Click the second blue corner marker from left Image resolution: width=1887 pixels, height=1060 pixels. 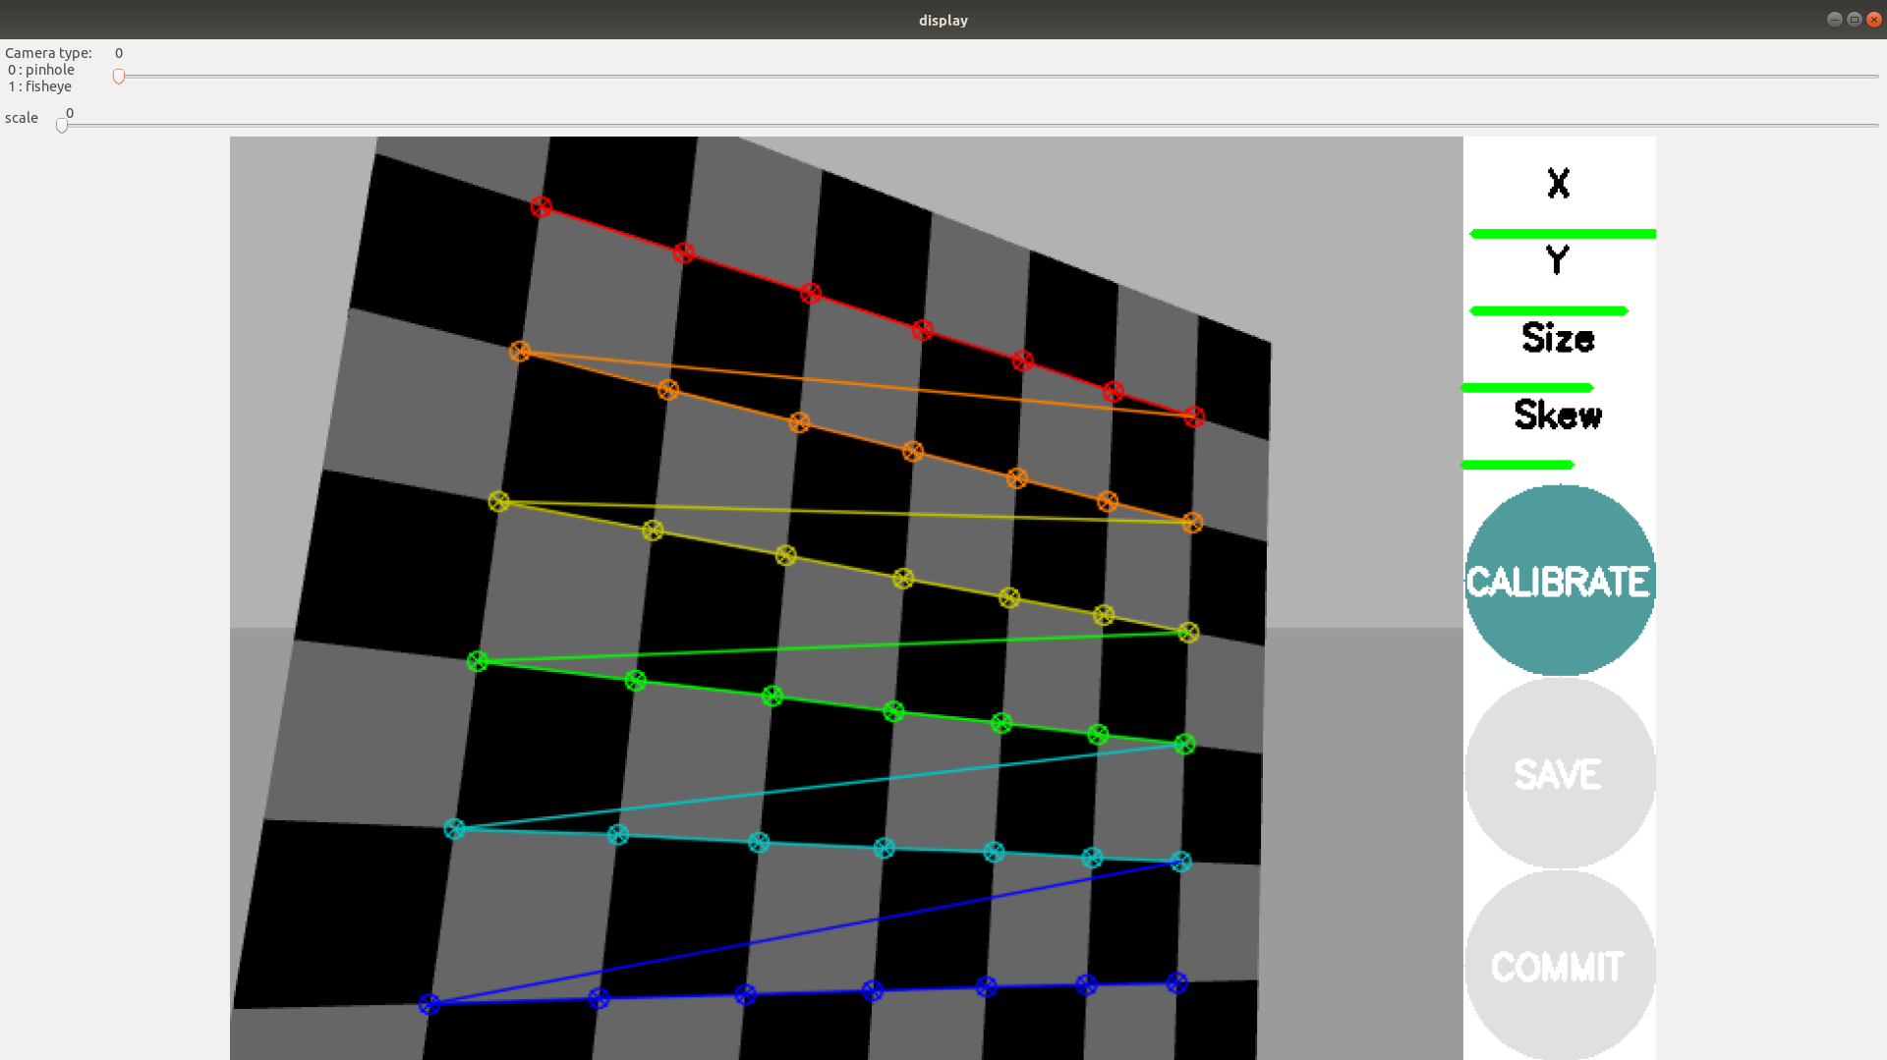(599, 998)
